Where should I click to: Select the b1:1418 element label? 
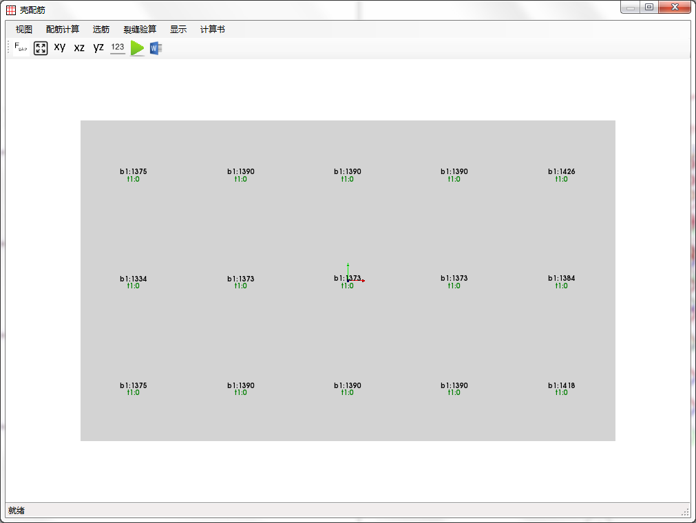tap(561, 385)
